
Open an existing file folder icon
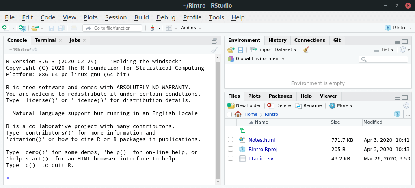coord(35,28)
